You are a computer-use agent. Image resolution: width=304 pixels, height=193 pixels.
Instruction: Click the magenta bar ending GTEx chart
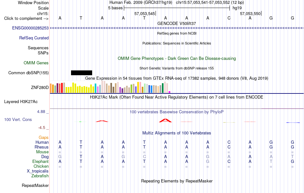pyautogui.click(x=170, y=92)
